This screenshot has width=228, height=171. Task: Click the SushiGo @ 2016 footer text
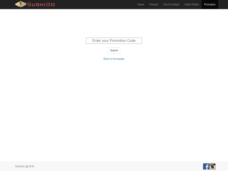(x=24, y=166)
